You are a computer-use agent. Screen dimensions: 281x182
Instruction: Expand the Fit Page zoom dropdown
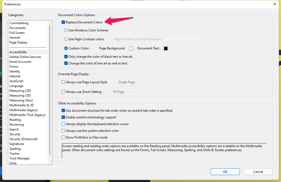tap(124, 92)
